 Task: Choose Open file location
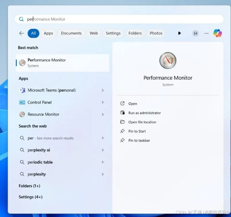tap(142, 122)
